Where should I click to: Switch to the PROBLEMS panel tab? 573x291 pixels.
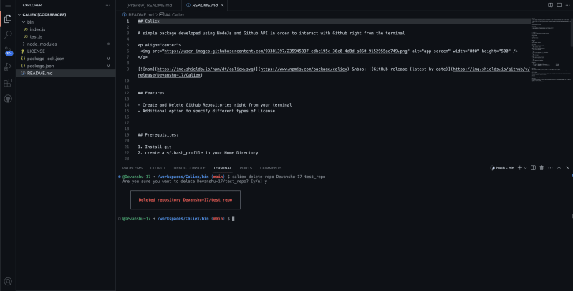pos(133,168)
